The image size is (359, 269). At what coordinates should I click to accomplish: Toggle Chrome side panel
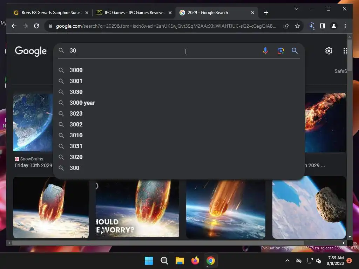(323, 26)
